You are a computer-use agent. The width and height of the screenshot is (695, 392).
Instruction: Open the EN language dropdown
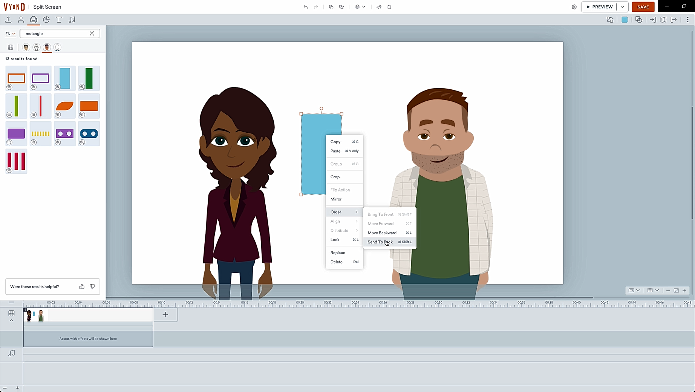[10, 34]
